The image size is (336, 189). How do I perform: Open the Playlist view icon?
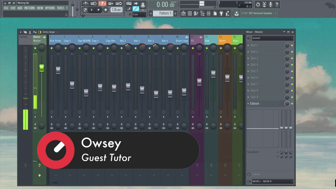pos(183,13)
